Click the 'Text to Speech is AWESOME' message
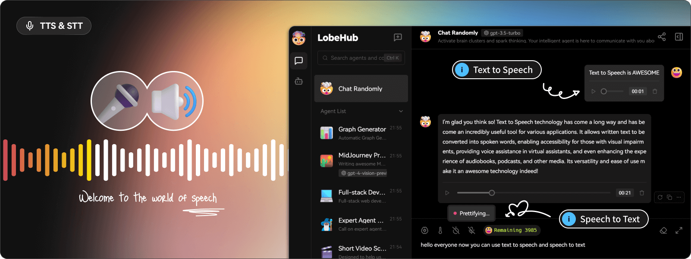The width and height of the screenshot is (691, 259). click(624, 73)
